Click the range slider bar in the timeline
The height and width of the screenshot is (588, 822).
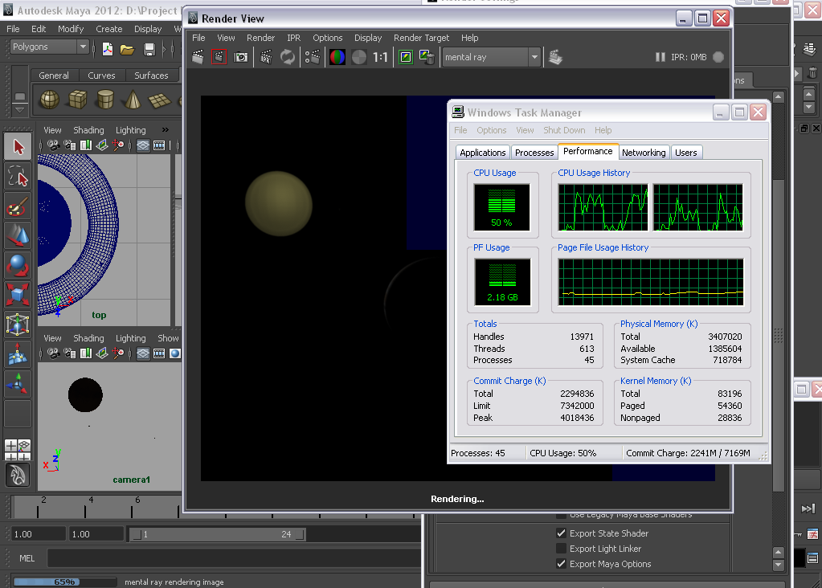[x=218, y=534]
